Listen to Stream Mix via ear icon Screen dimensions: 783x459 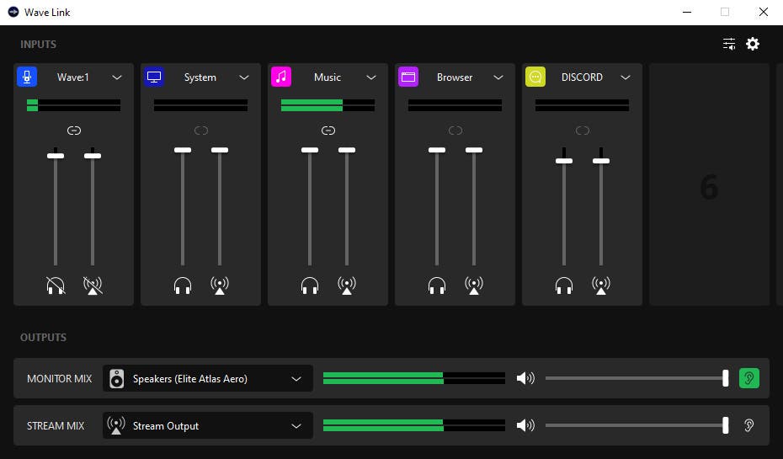(x=748, y=425)
